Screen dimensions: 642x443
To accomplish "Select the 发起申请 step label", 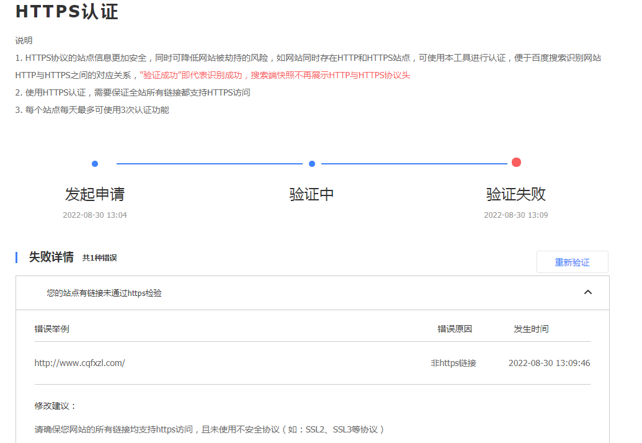I will (95, 194).
